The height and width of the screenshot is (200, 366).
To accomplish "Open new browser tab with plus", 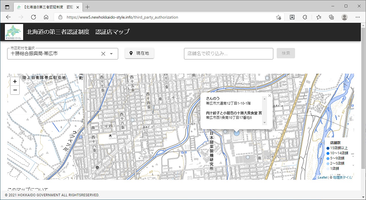I will [88, 7].
